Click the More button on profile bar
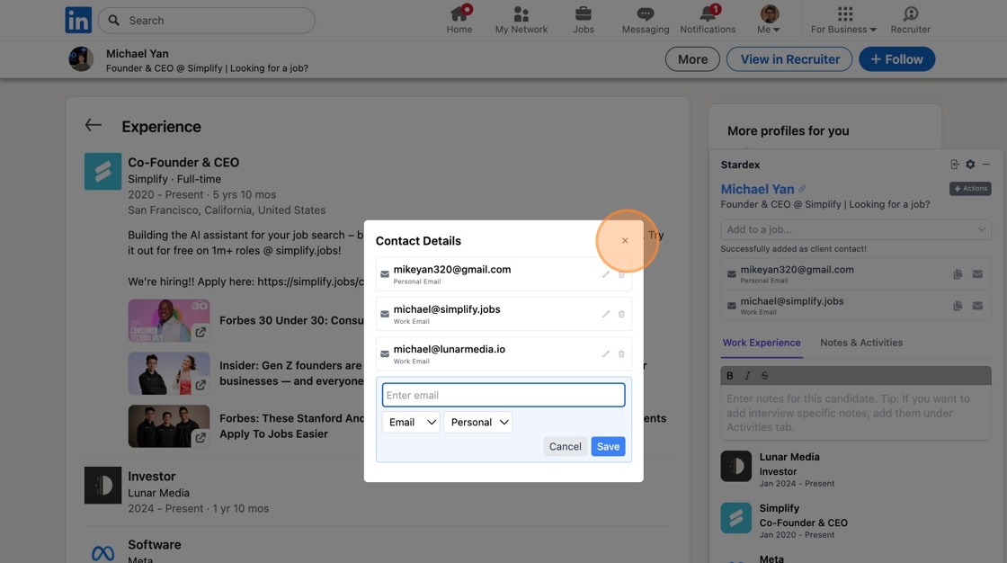The width and height of the screenshot is (1007, 563). [692, 59]
